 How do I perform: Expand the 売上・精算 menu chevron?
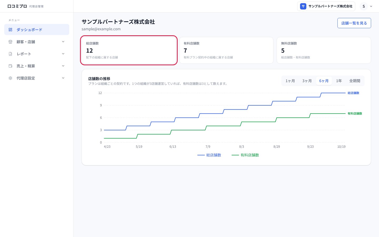[x=63, y=66]
